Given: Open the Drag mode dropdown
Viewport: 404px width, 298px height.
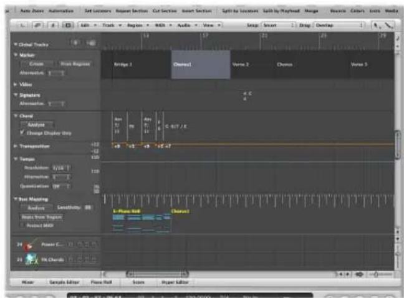Looking at the screenshot, I should click(339, 25).
